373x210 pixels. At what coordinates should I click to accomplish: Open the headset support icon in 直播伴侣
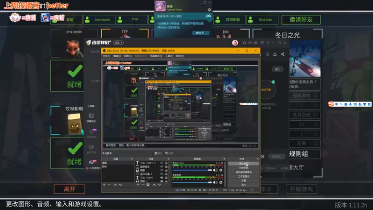[x=244, y=43]
